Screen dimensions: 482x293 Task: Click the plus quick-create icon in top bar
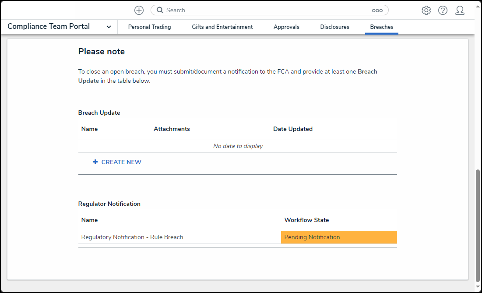139,10
